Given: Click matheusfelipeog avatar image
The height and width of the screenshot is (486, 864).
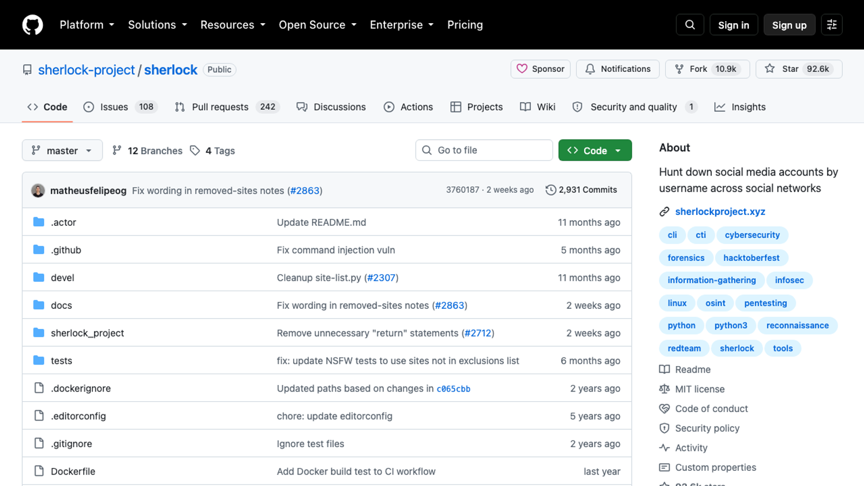Looking at the screenshot, I should tap(38, 191).
